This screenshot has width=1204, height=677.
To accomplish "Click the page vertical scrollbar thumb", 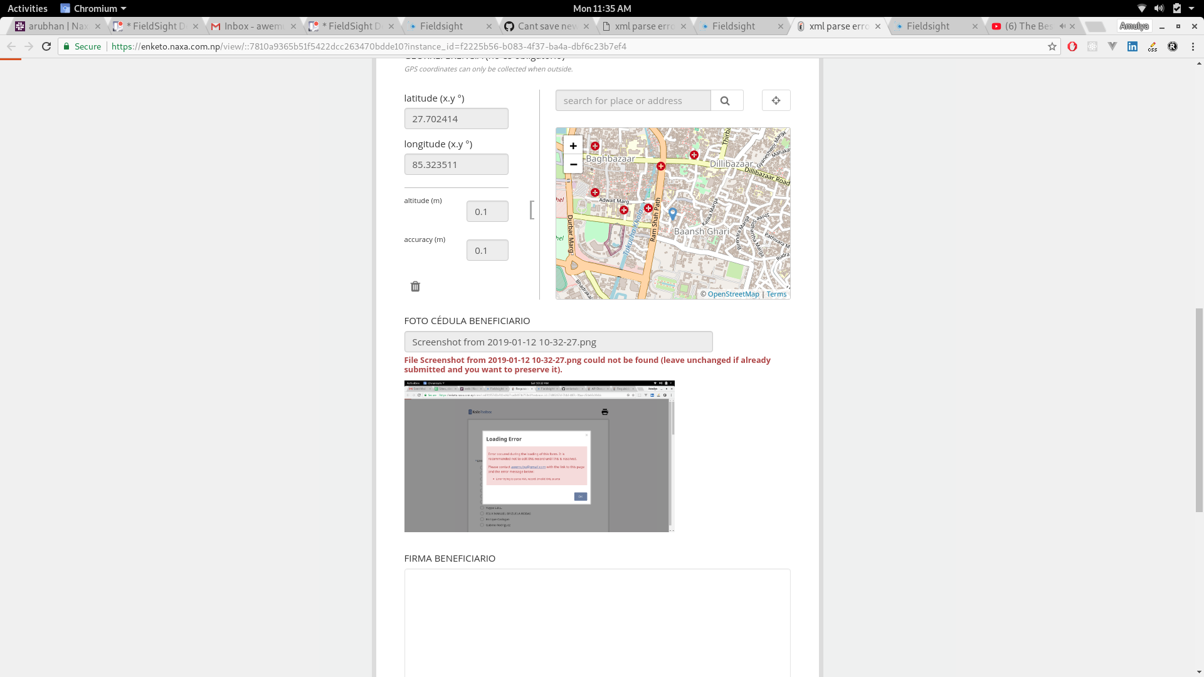I will click(1199, 411).
